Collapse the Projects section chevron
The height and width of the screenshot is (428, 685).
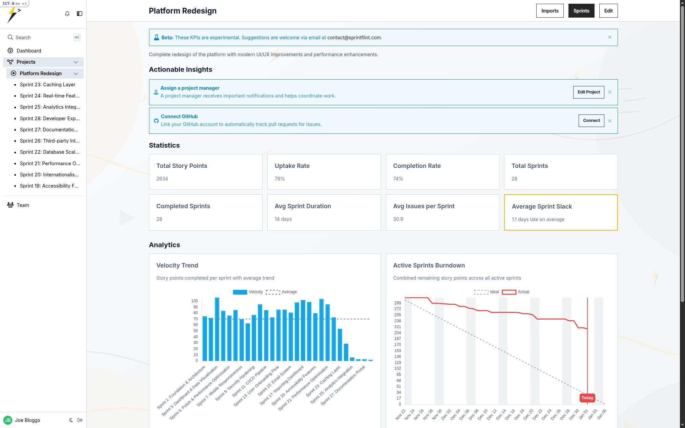(76, 62)
